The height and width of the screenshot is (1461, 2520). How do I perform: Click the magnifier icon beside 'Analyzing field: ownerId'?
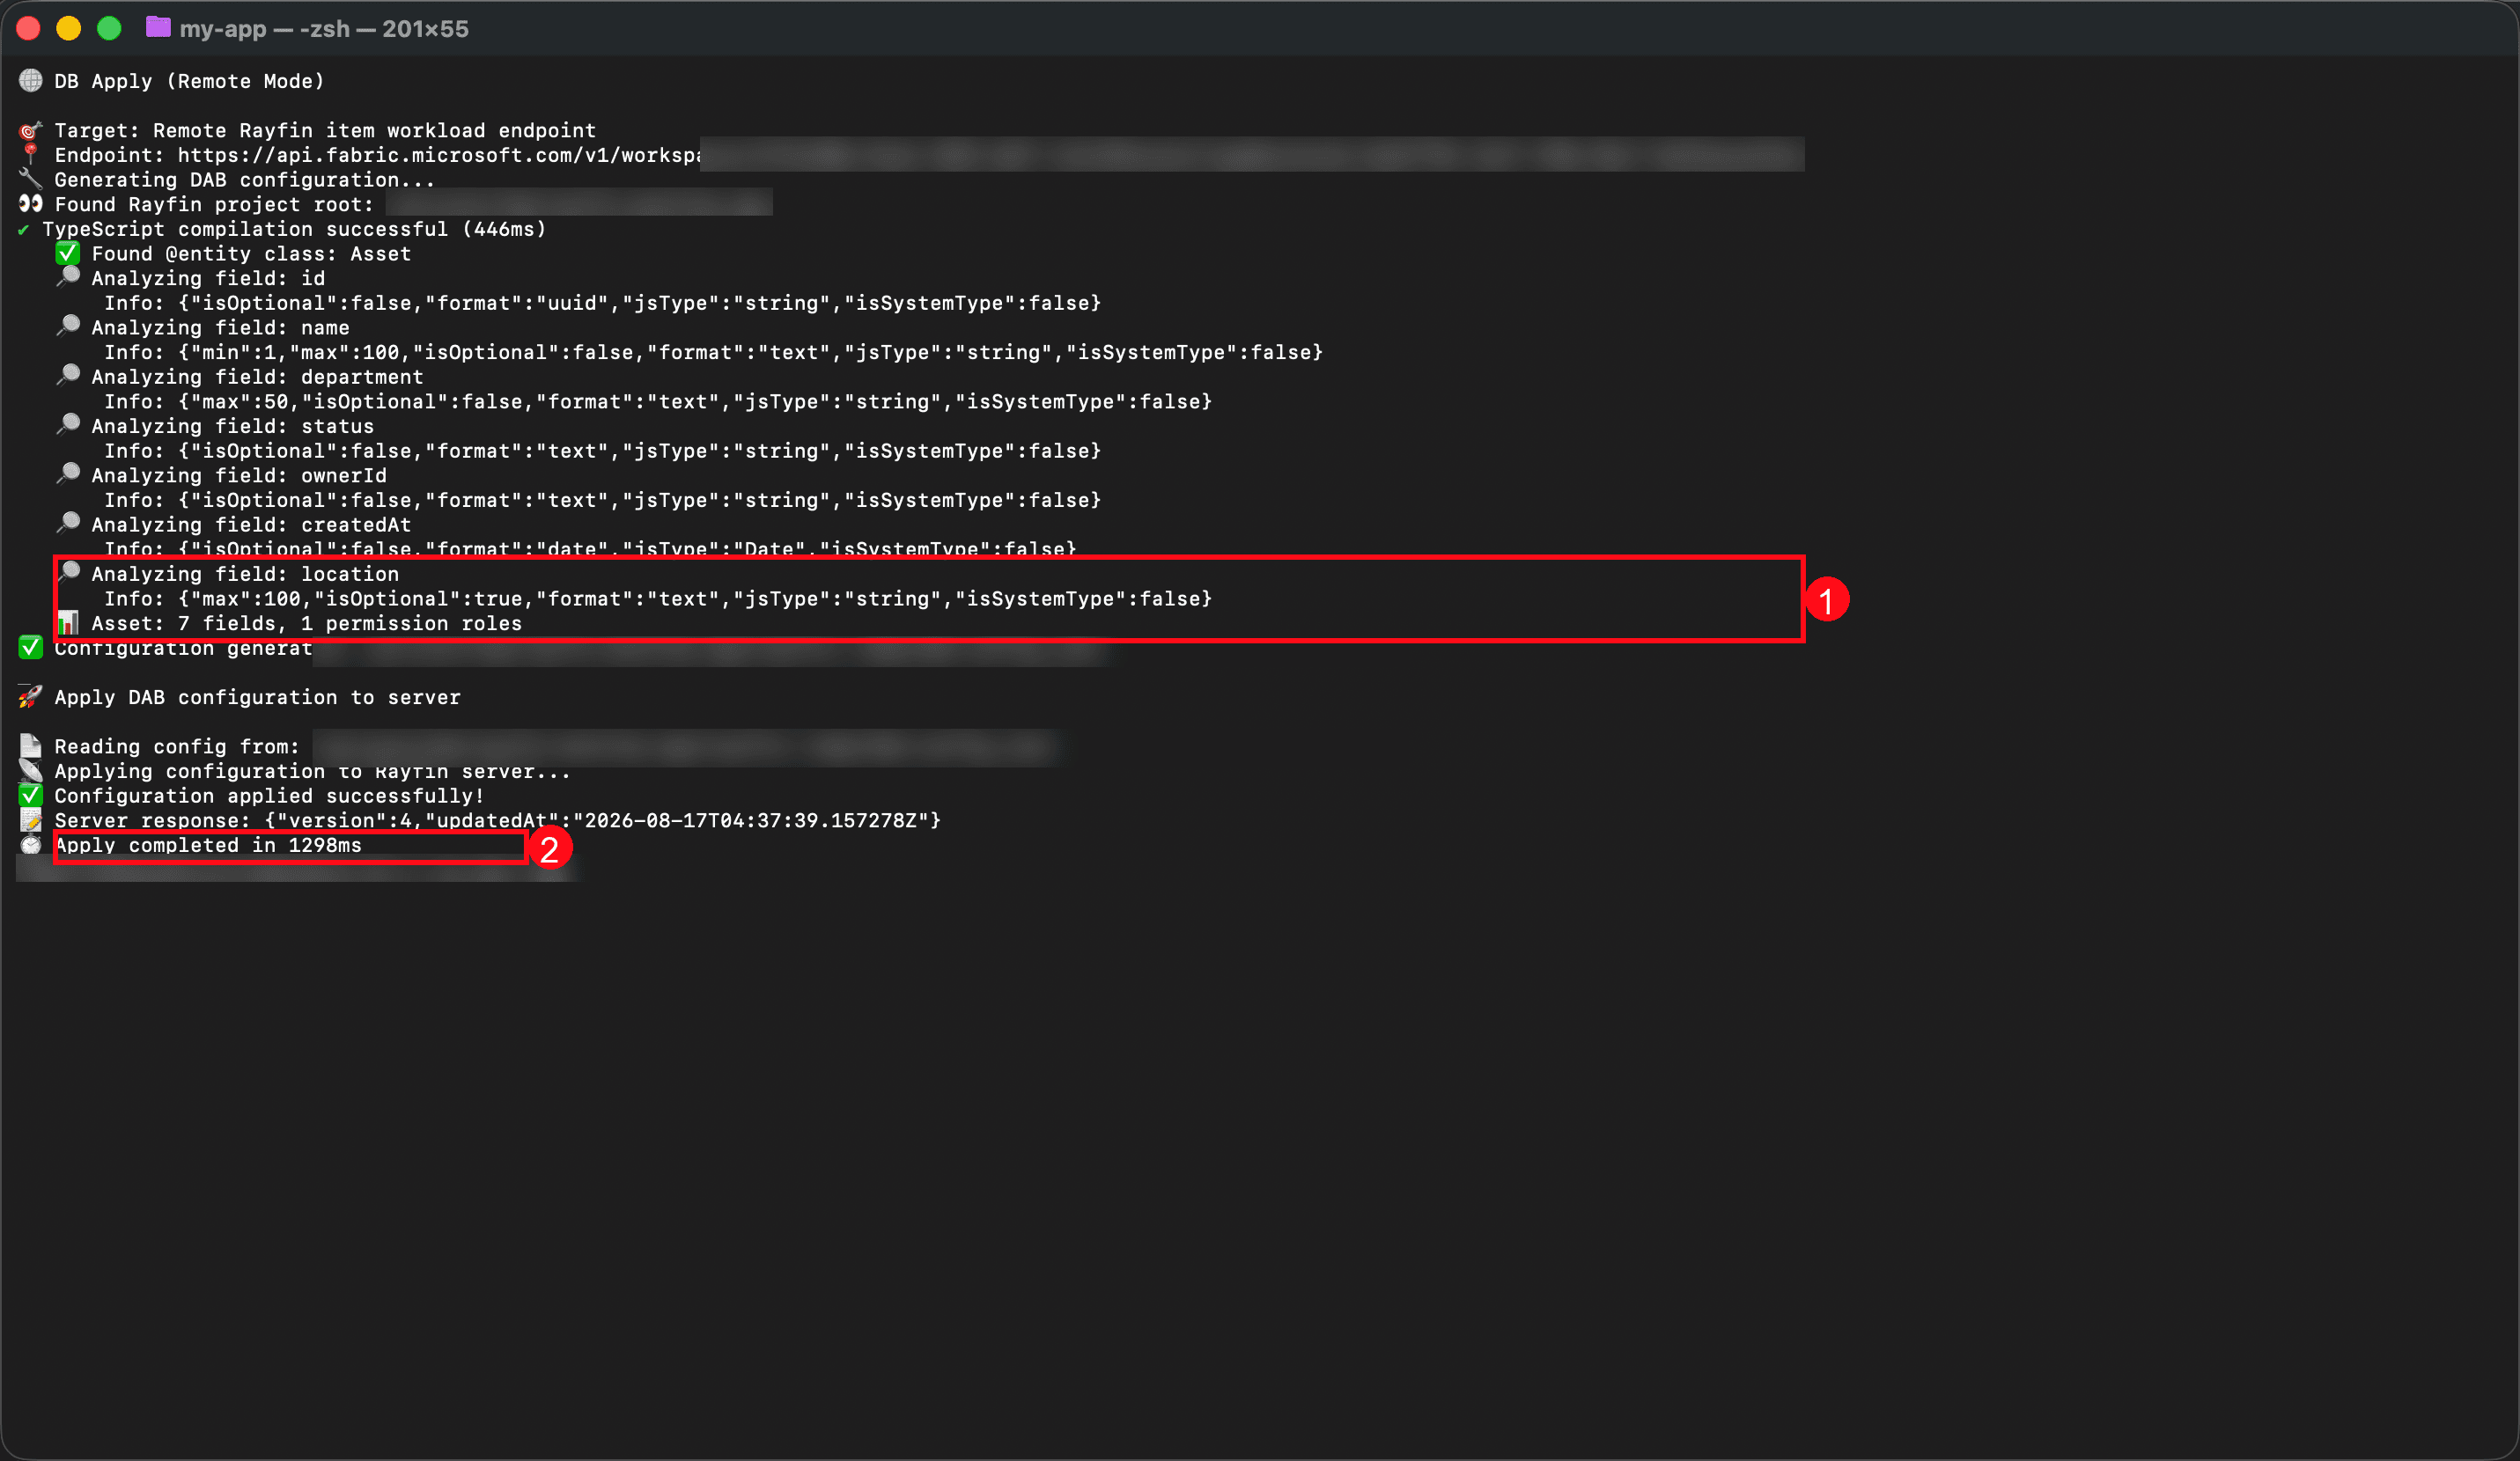click(68, 474)
